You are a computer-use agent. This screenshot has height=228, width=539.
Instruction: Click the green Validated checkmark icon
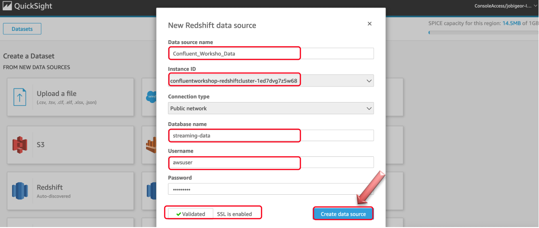click(178, 214)
